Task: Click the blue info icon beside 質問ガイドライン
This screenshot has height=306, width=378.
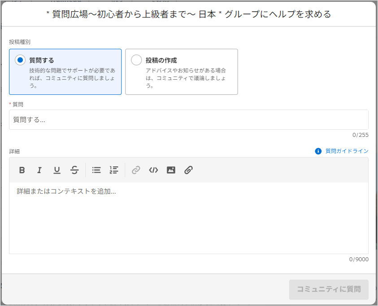Action: click(x=318, y=151)
